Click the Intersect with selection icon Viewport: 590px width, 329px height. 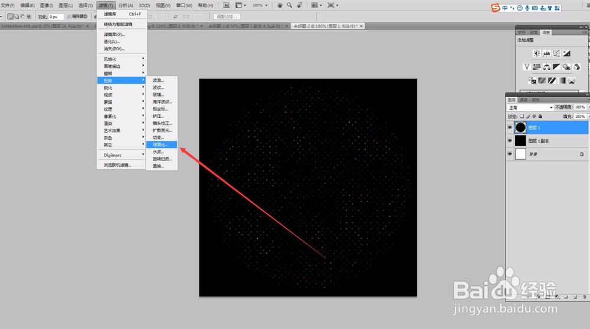29,17
